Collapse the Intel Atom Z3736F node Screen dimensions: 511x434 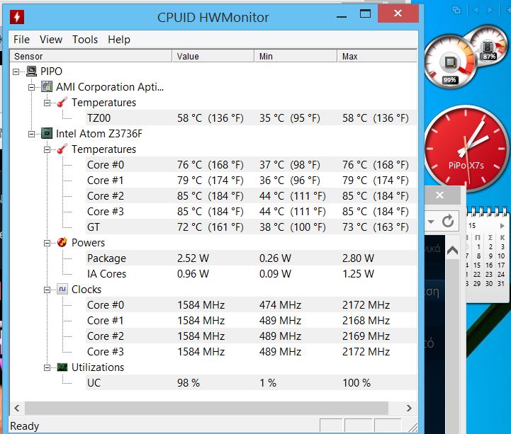click(32, 134)
